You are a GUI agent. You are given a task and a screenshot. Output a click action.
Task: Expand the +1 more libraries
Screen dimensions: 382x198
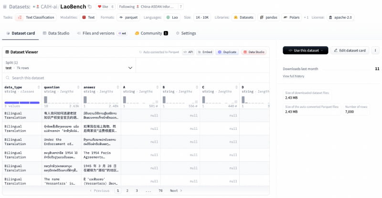pyautogui.click(x=306, y=17)
